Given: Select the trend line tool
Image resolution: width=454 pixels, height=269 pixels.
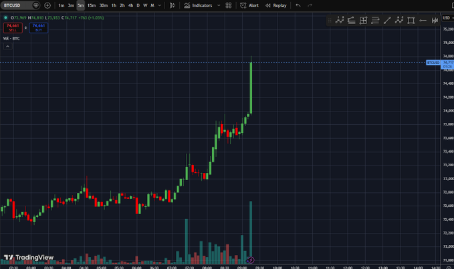Looking at the screenshot, I should coord(387,20).
